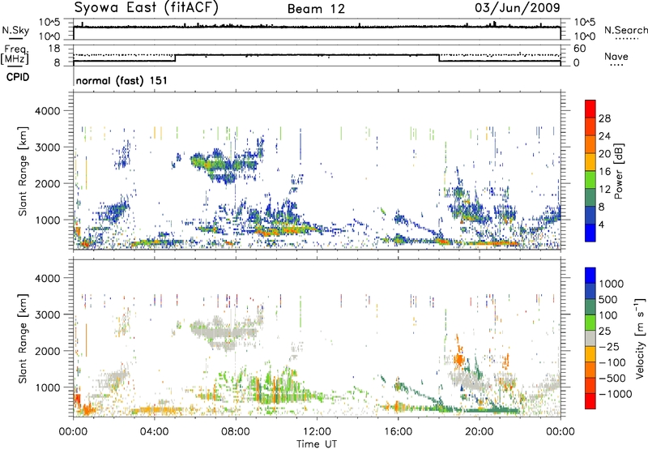The width and height of the screenshot is (648, 449).
Task: Click the 'Freq. [MHz]' axis label
Action: 15,54
